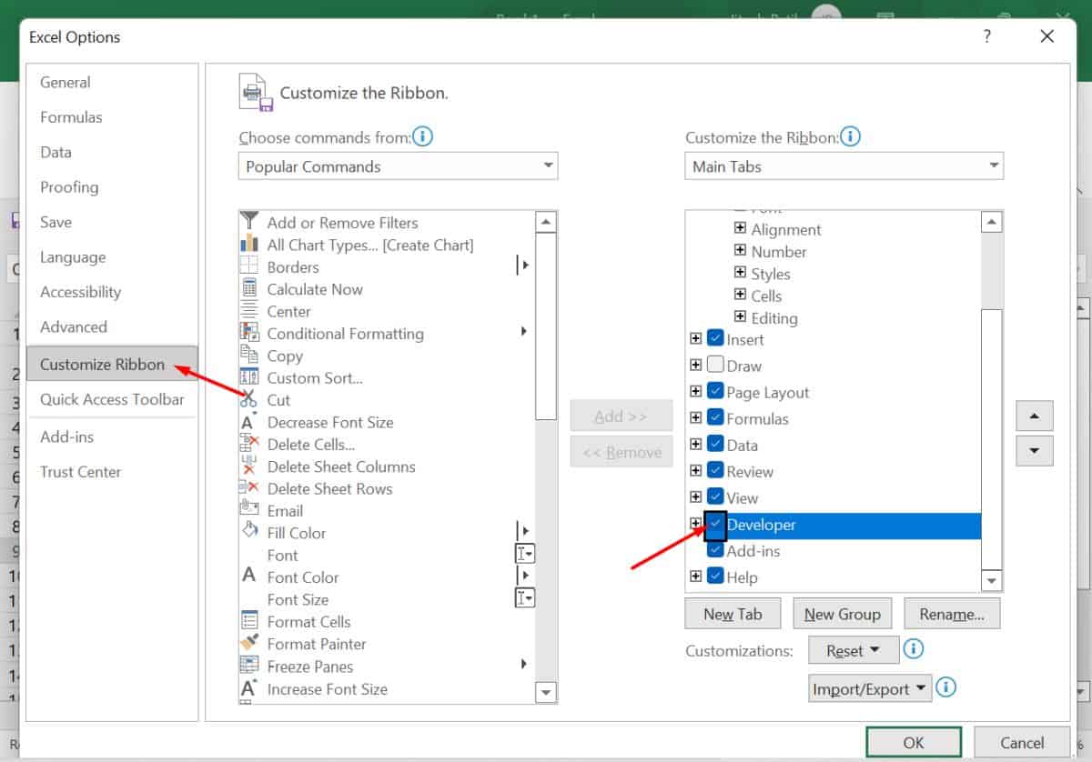Uncheck the Add-ins tab checkbox
1092x762 pixels.
pyautogui.click(x=714, y=551)
